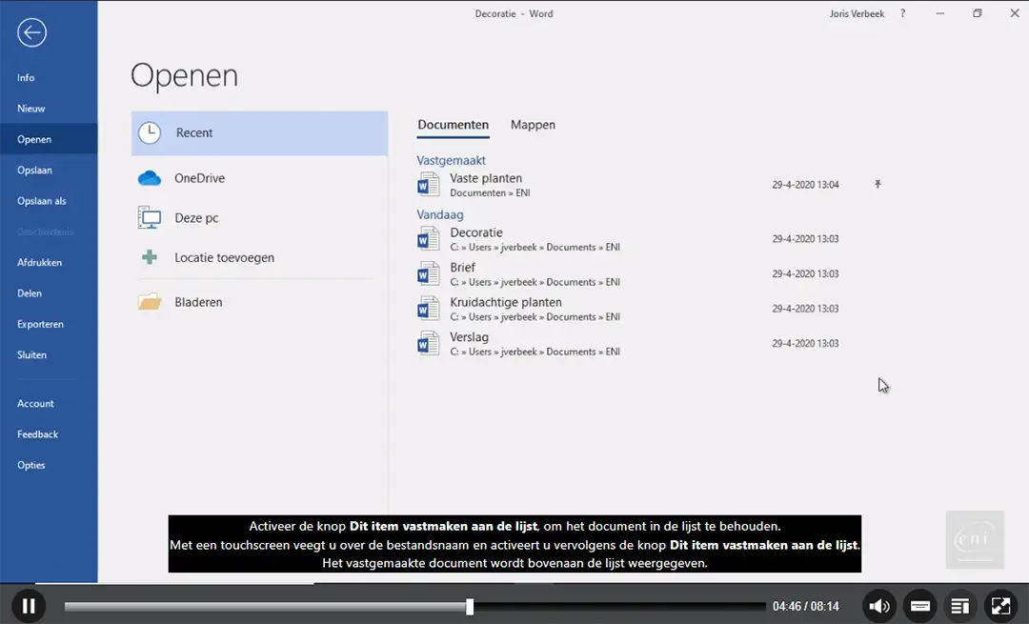1029x624 pixels.
Task: Click the Word icon of Decoratie
Action: tap(429, 239)
